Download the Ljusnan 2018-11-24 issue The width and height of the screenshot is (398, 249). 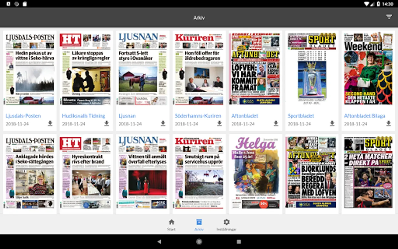pos(163,123)
